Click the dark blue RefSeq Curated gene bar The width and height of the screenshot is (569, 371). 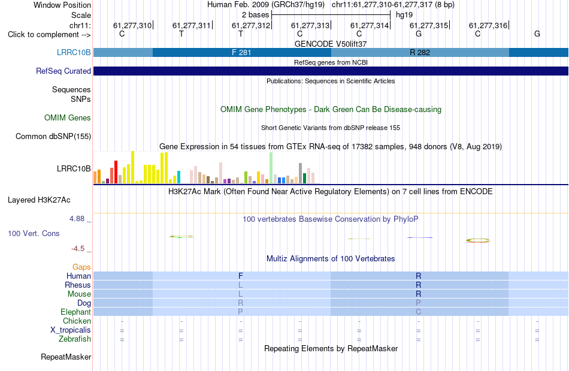pos(331,71)
